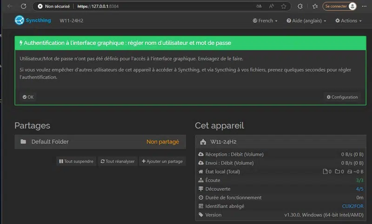Open browser settings ellipsis menu
Screen dimensions: 372x224
pos(364,7)
